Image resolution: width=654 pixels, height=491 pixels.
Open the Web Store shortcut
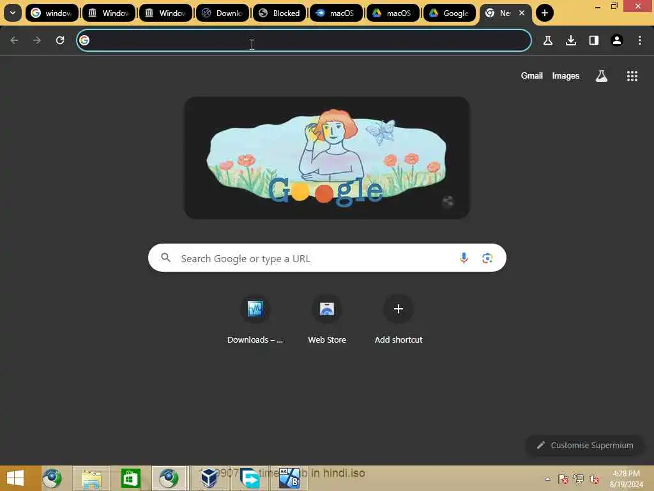[327, 320]
